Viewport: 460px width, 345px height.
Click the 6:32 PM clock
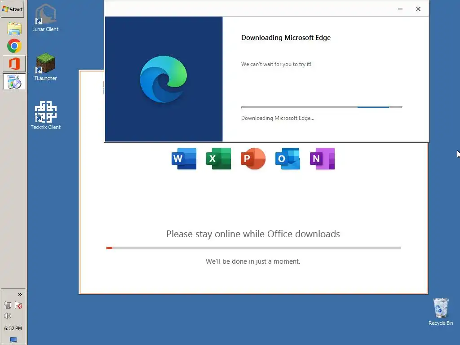pyautogui.click(x=13, y=328)
